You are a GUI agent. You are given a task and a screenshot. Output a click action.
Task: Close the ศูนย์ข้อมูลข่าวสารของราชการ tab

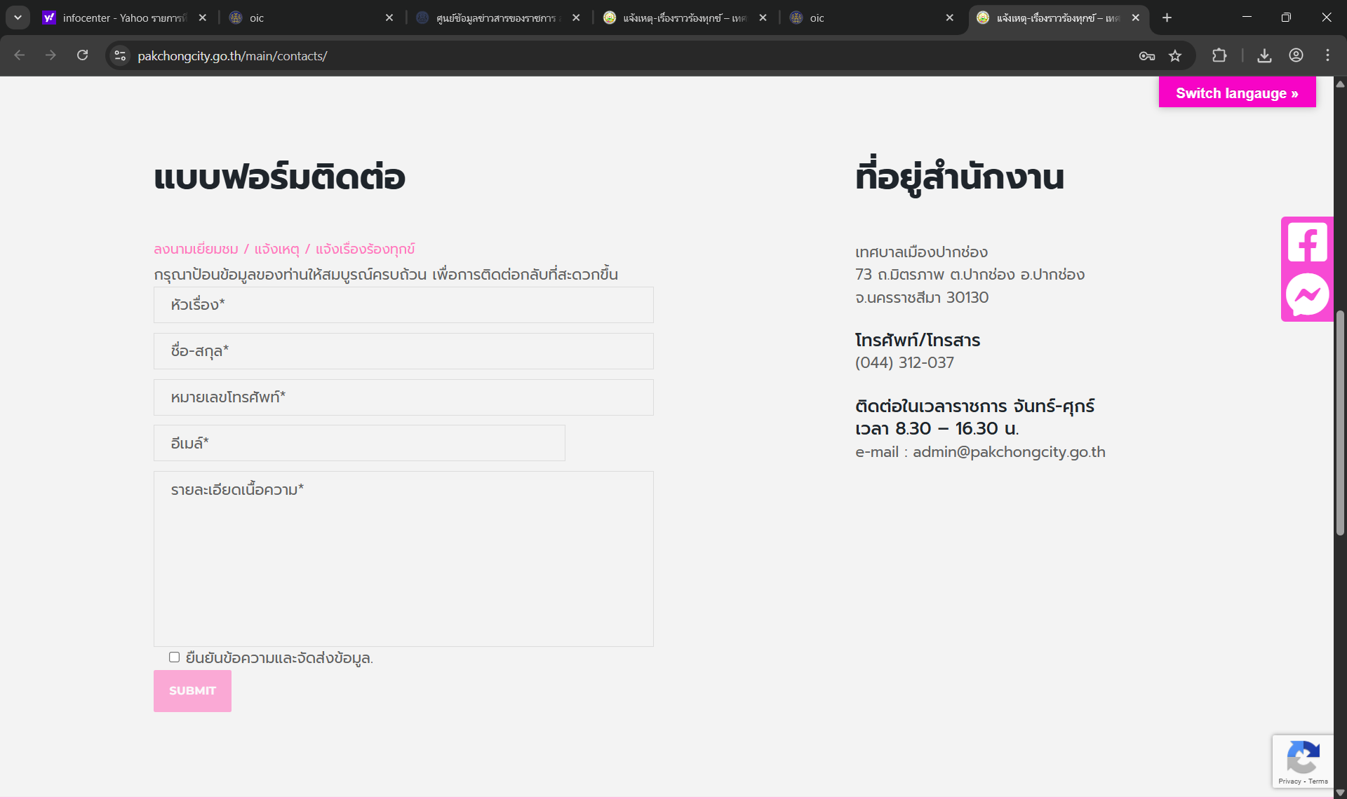pyautogui.click(x=576, y=18)
